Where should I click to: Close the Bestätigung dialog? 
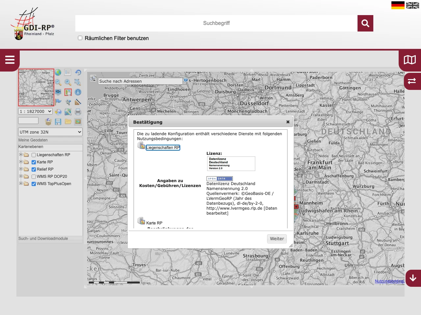(288, 122)
